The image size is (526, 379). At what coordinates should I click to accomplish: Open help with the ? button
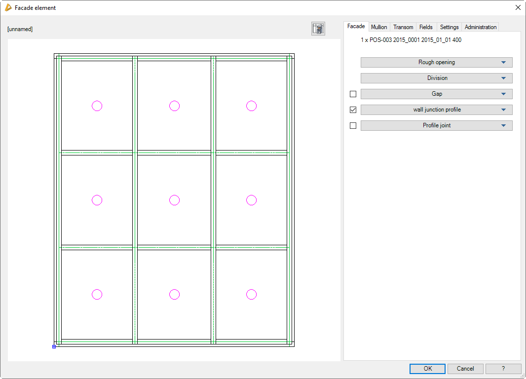pos(503,369)
